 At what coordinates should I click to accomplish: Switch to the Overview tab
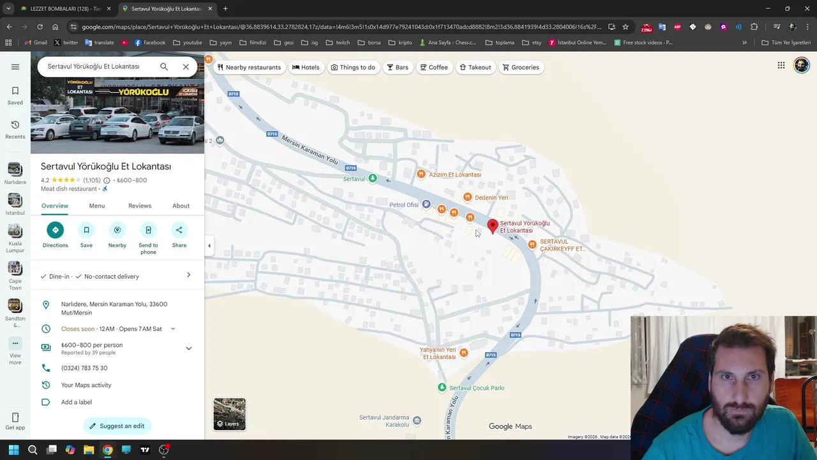55,206
